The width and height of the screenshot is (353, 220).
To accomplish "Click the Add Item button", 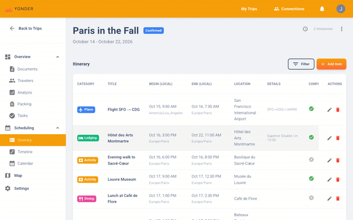I will point(331,64).
